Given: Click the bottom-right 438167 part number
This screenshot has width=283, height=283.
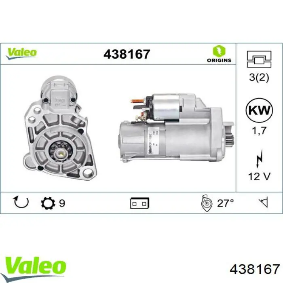Looking at the screenshot, I should [x=255, y=269].
